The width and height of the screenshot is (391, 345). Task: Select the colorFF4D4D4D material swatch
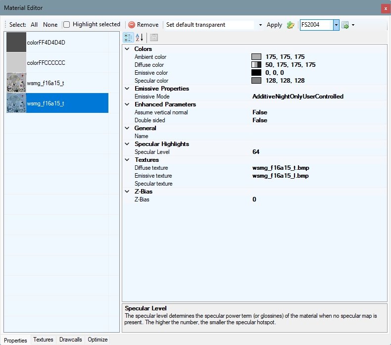16,43
